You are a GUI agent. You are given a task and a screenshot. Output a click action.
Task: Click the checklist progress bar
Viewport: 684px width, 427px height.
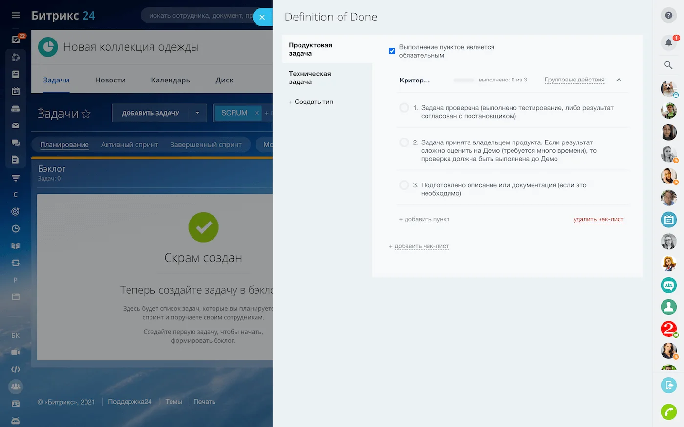click(464, 80)
